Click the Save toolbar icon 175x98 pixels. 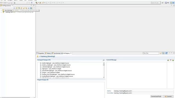point(9,3)
